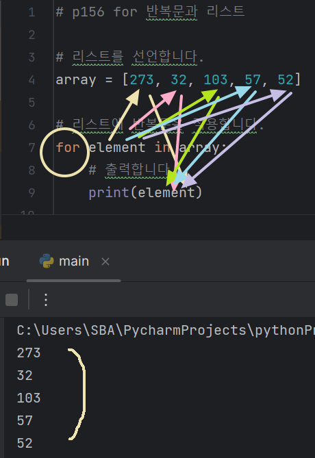Click the stop button in Run panel

12,300
